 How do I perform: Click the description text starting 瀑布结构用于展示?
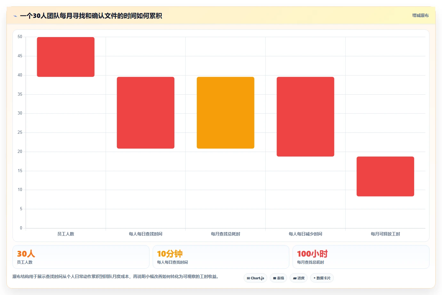116,276
